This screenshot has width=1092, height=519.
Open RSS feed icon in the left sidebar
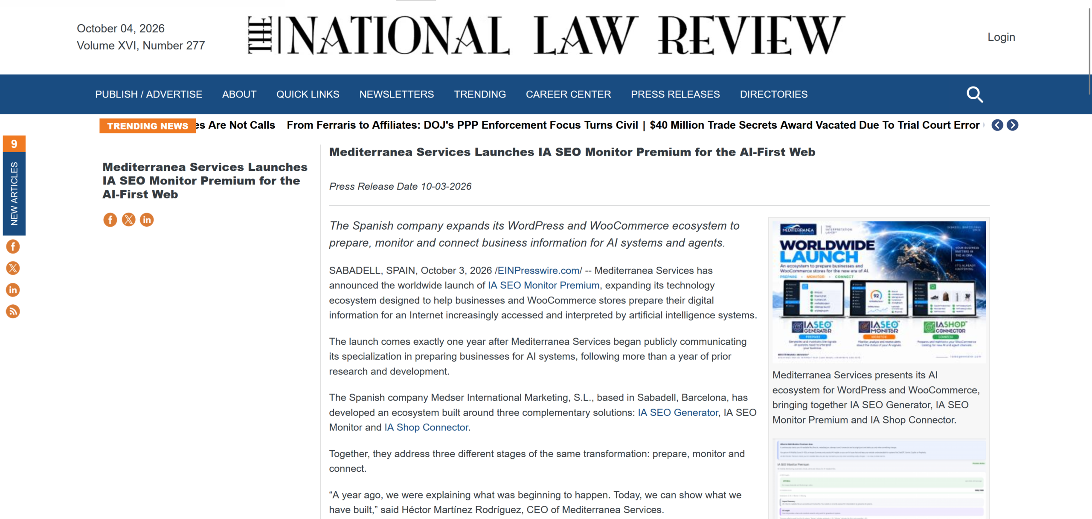click(13, 311)
